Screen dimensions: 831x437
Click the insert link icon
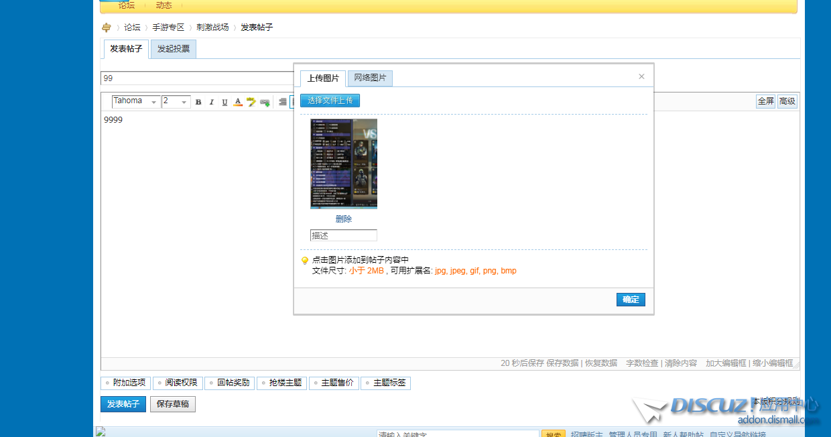tap(265, 103)
